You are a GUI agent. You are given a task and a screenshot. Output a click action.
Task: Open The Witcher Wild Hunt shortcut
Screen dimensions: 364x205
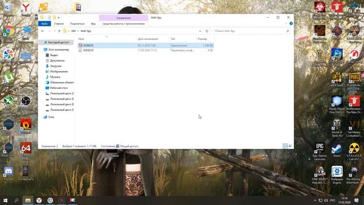click(354, 175)
